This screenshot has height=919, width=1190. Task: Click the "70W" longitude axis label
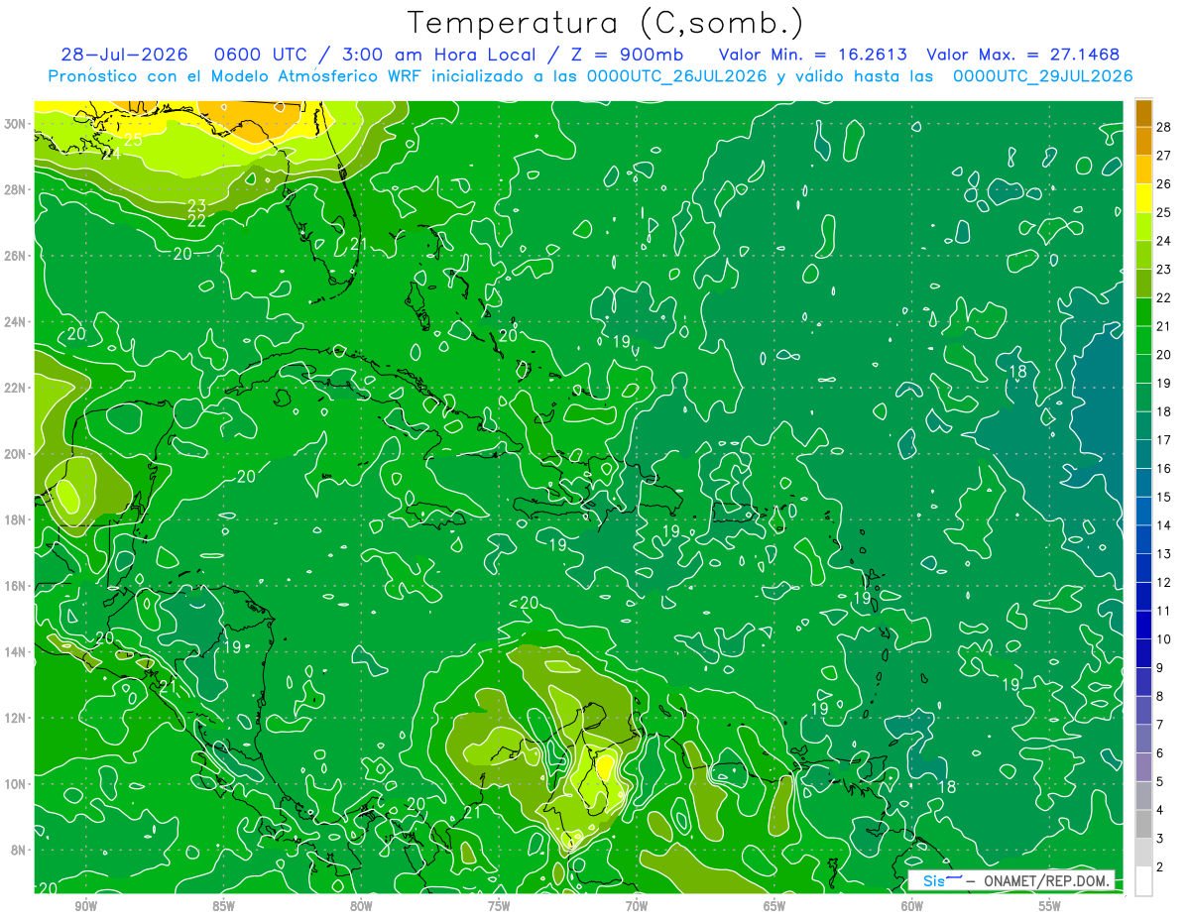pos(637,906)
